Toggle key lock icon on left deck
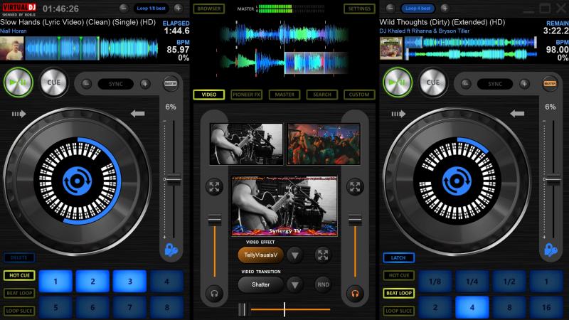The width and height of the screenshot is (569, 320). [x=171, y=250]
